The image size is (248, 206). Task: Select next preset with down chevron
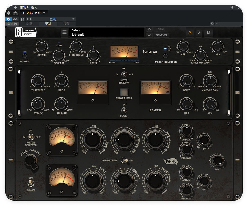[x=149, y=35]
